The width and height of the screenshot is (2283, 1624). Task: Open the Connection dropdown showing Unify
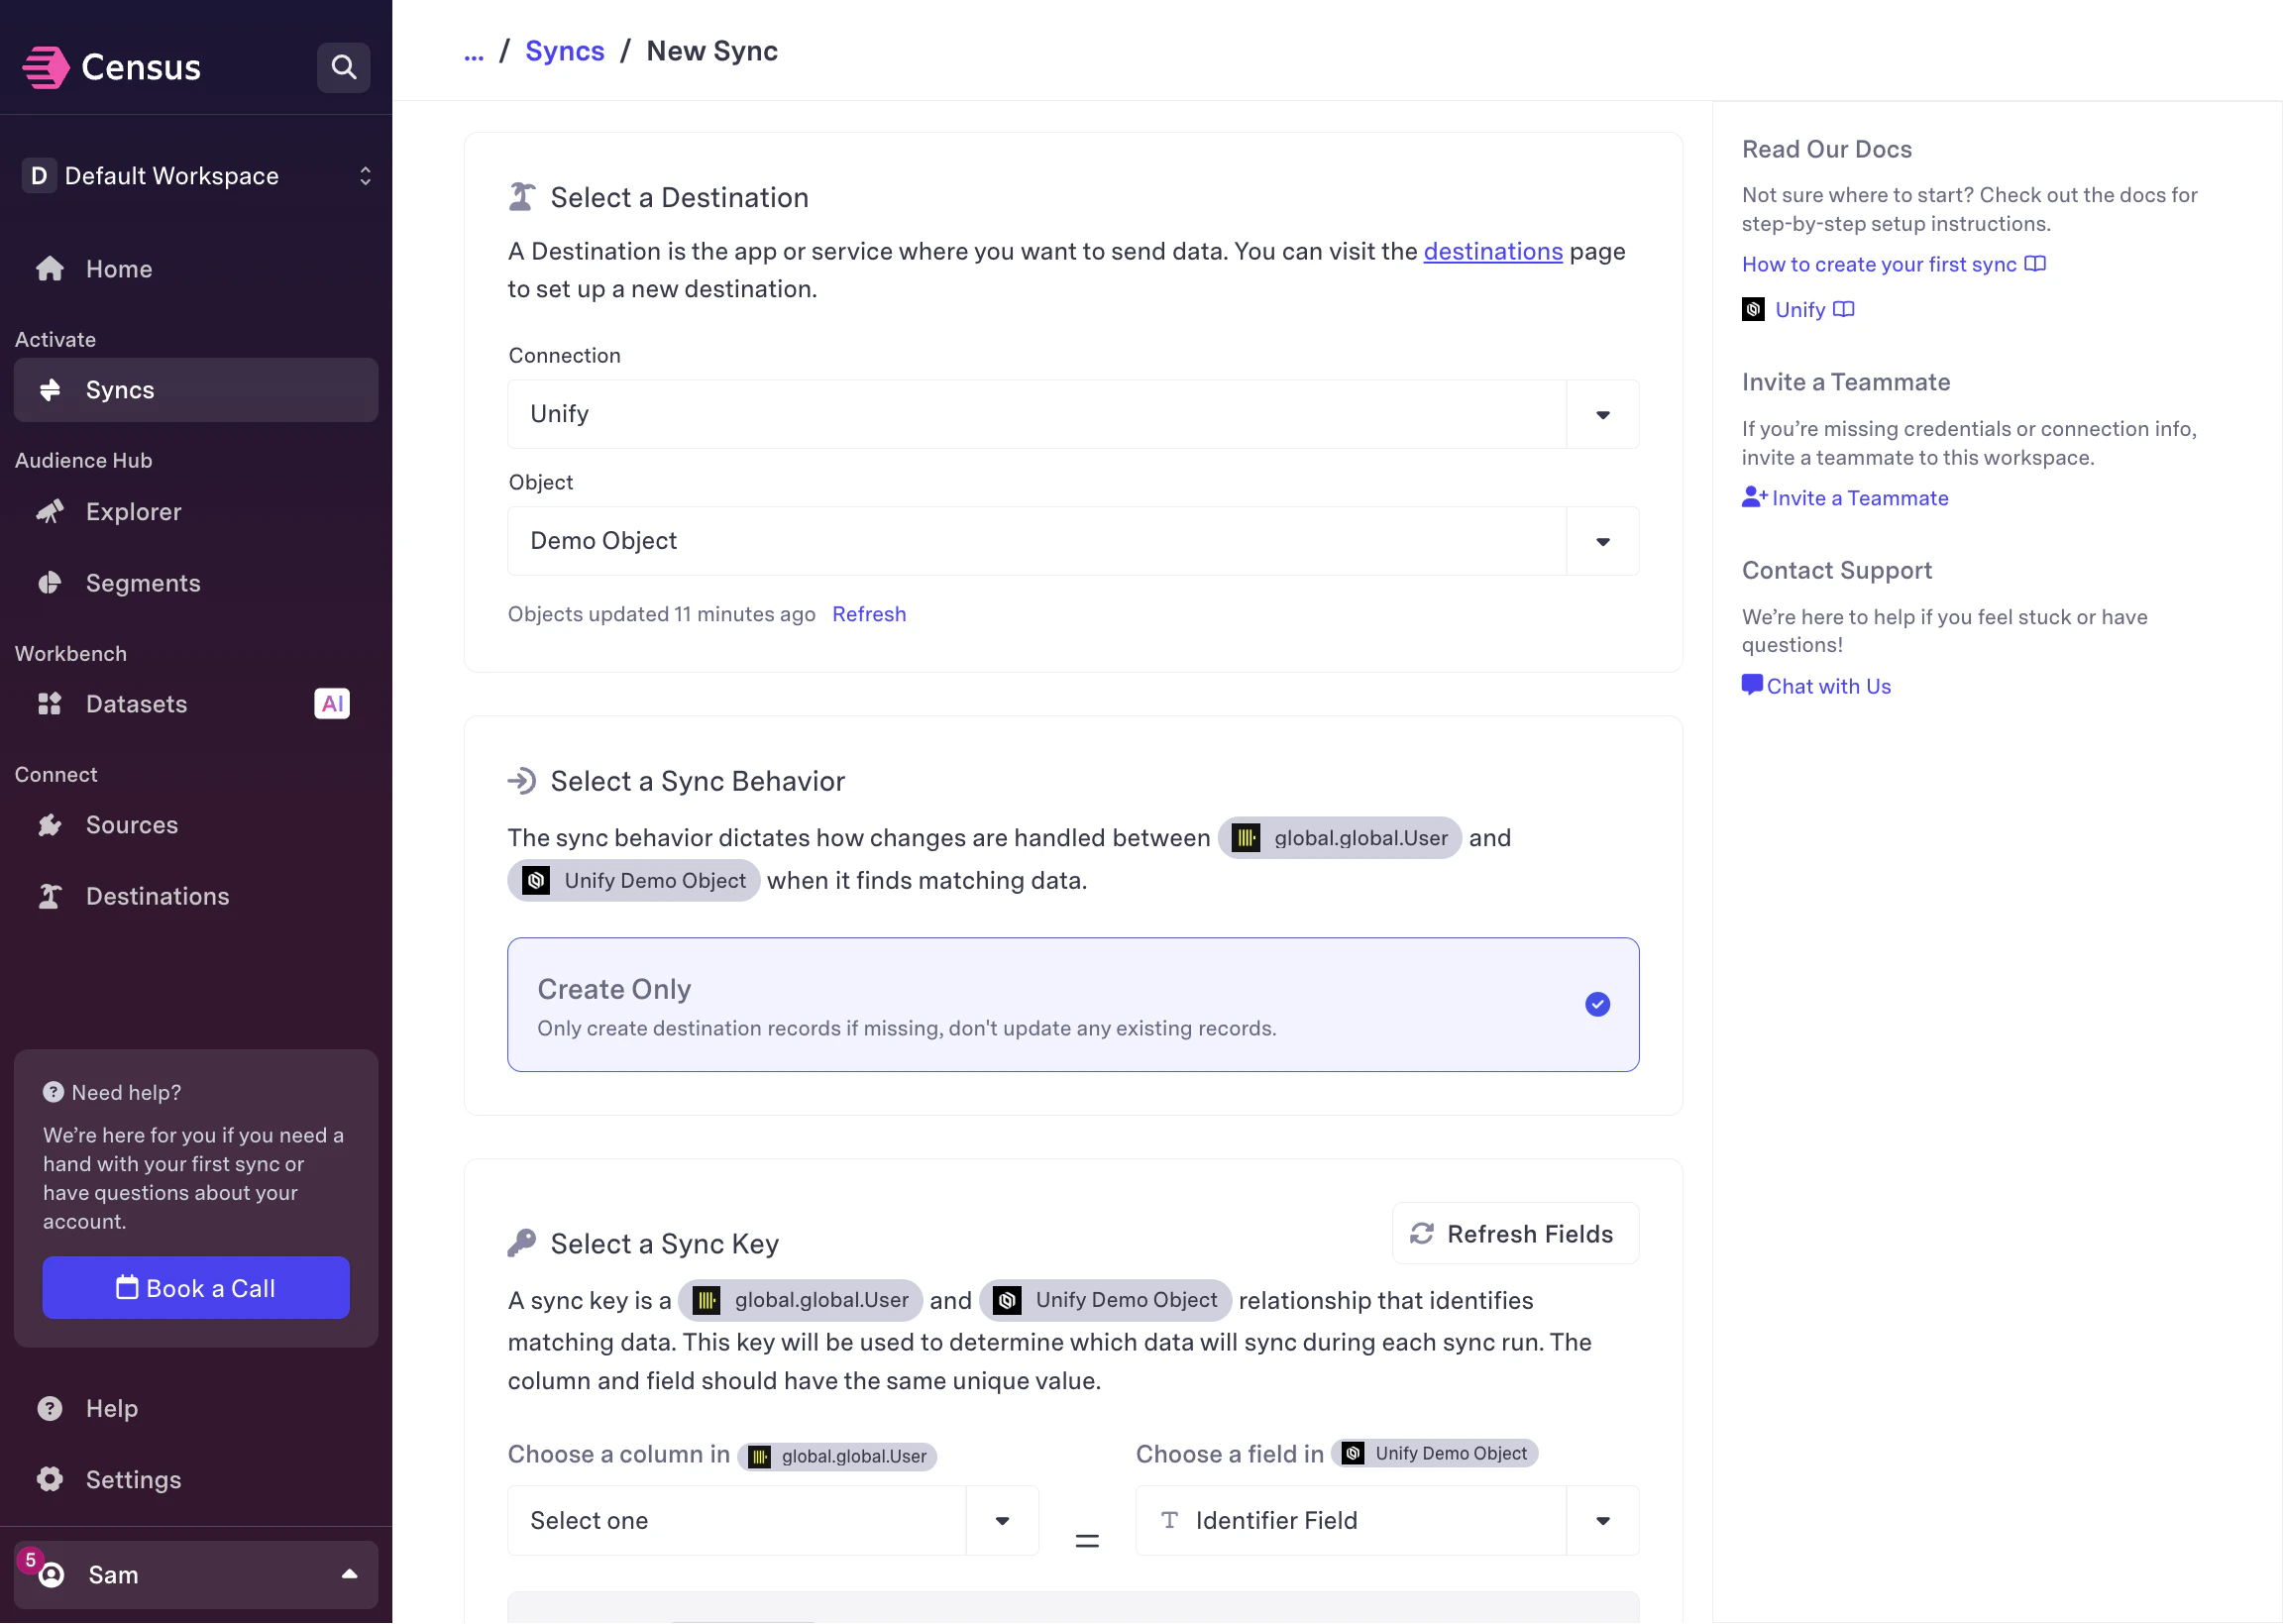click(1072, 414)
